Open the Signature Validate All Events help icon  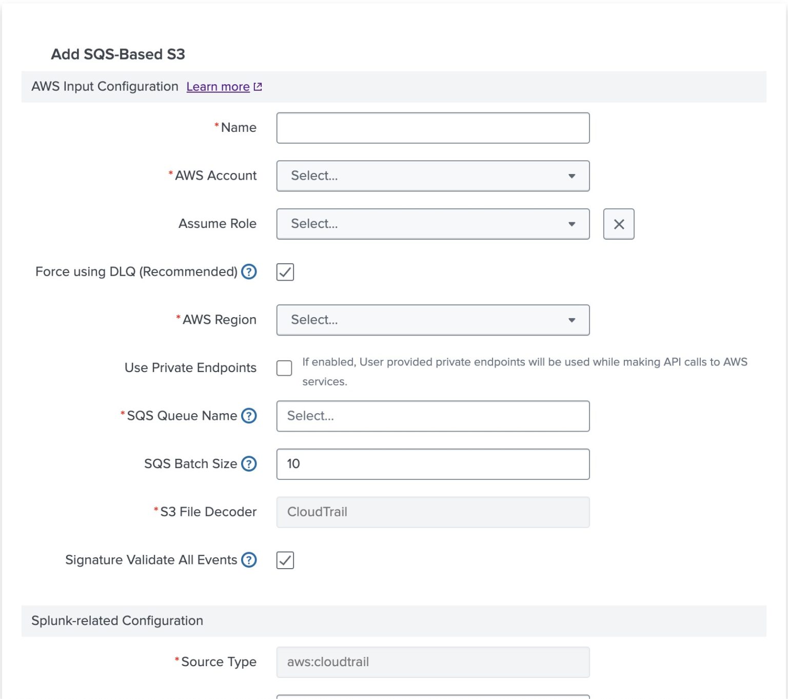249,560
